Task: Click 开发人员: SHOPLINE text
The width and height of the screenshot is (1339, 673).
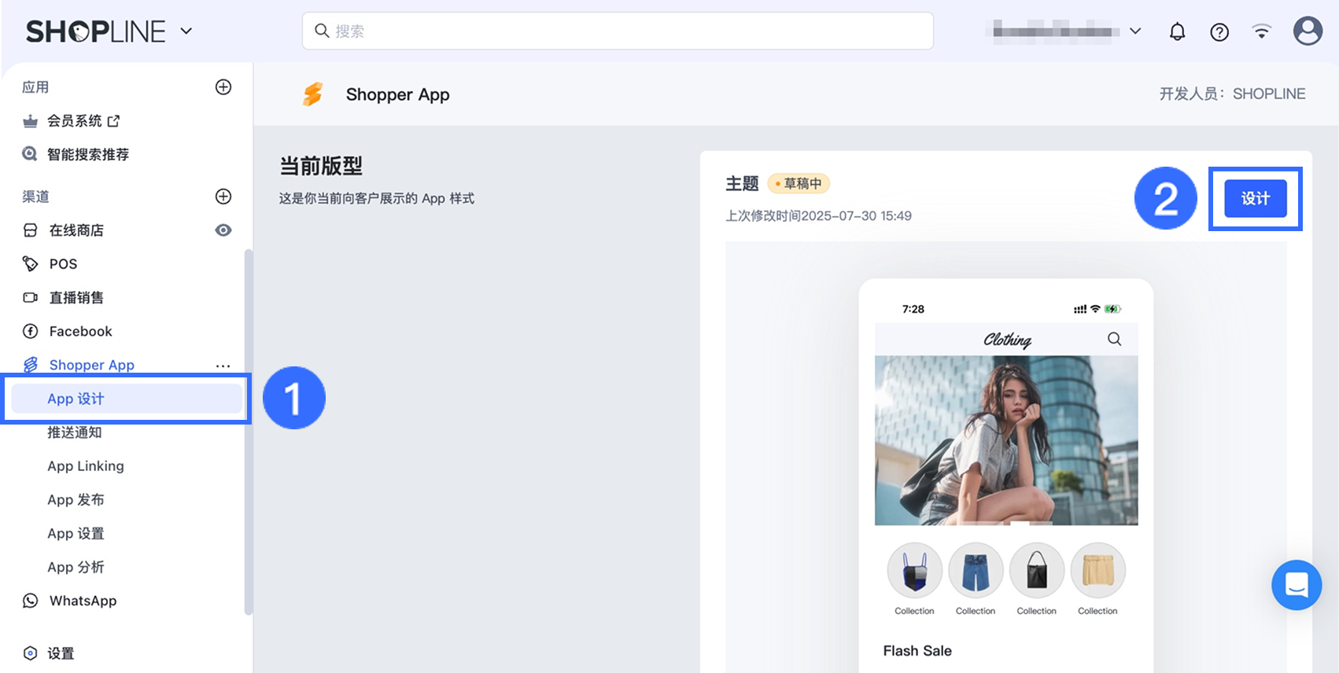Action: tap(1232, 94)
